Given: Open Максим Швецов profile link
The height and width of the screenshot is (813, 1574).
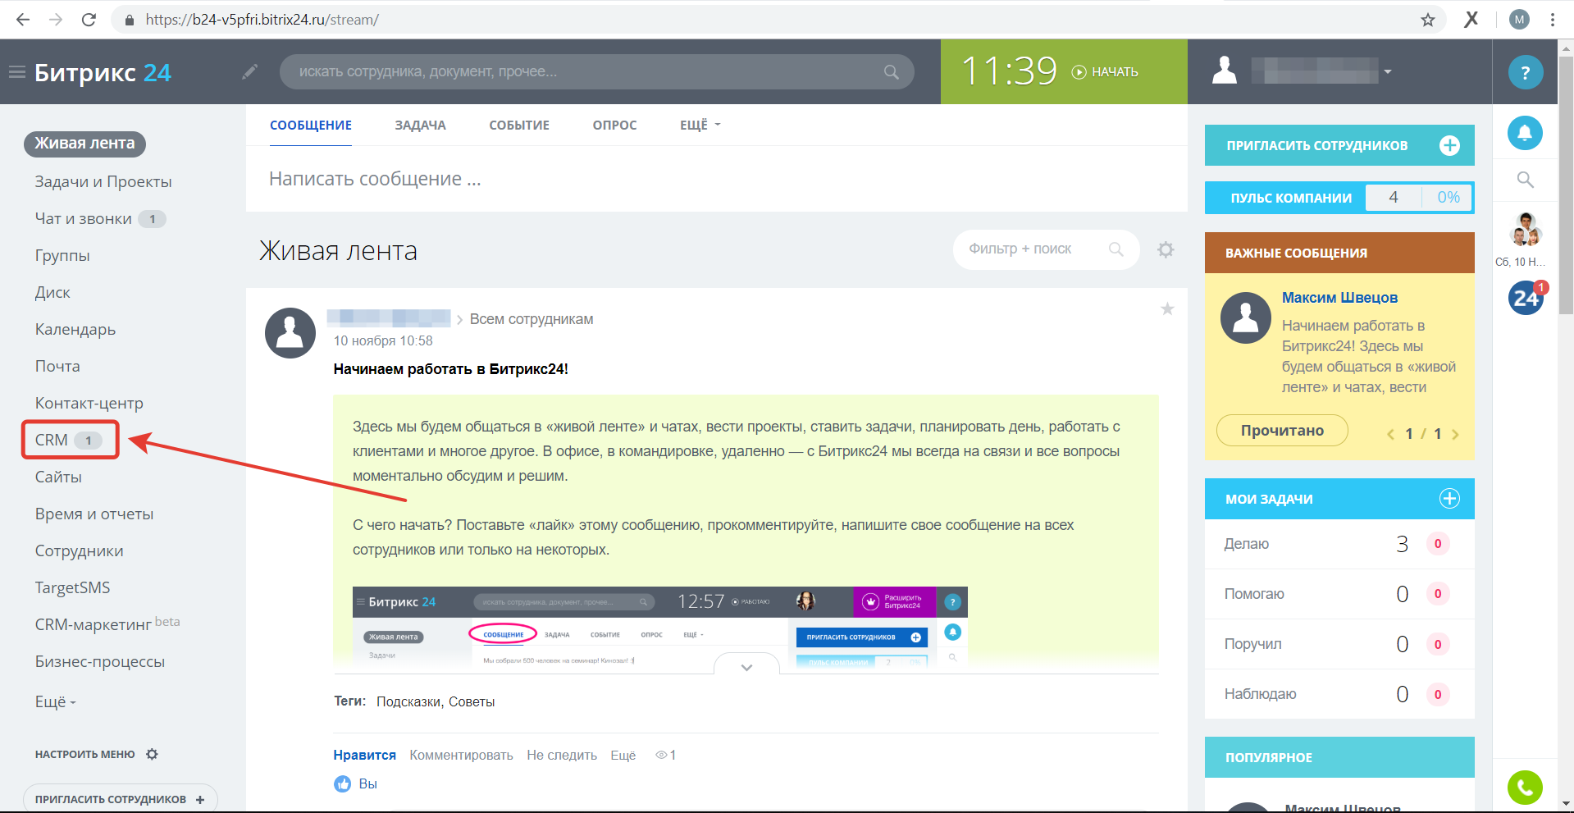Looking at the screenshot, I should point(1339,298).
